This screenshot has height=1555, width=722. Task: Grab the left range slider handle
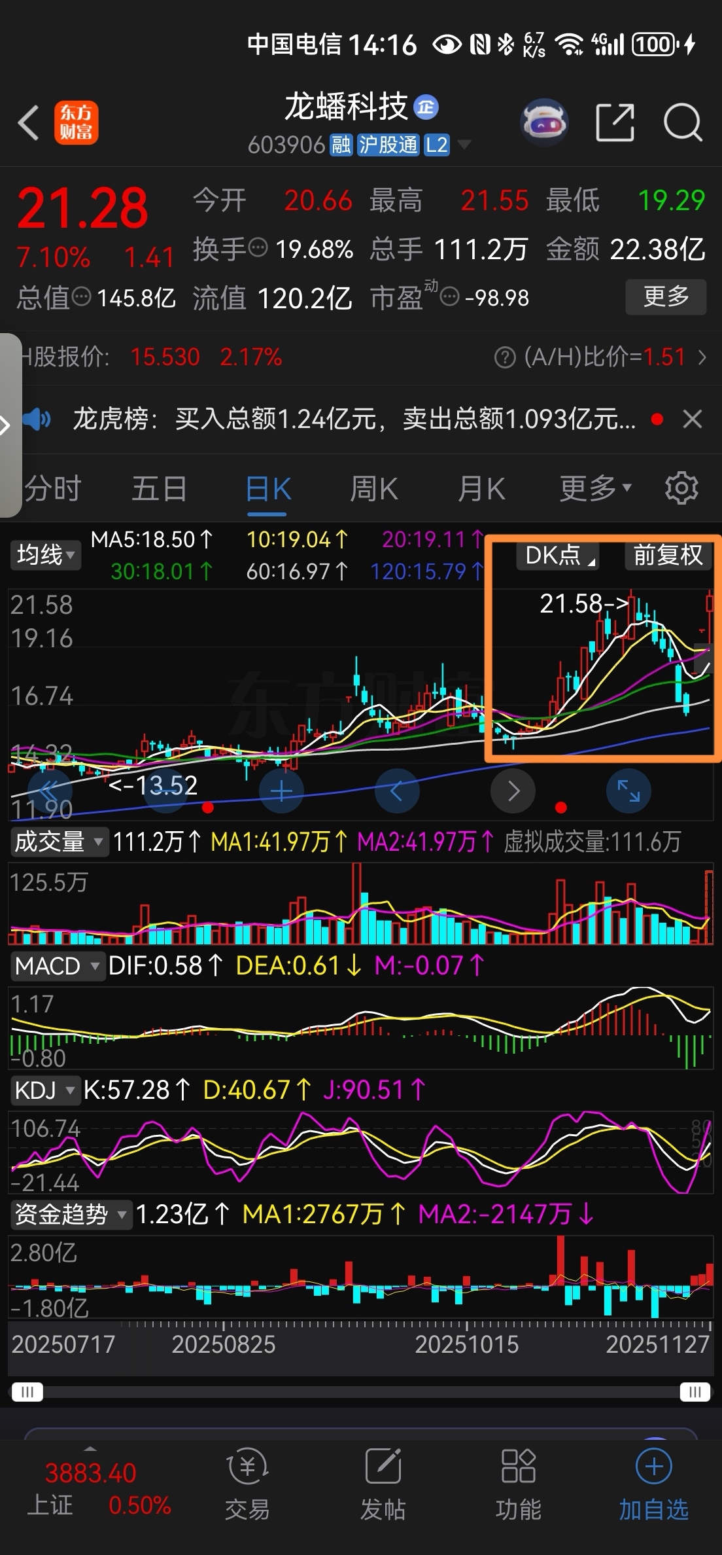click(27, 1391)
